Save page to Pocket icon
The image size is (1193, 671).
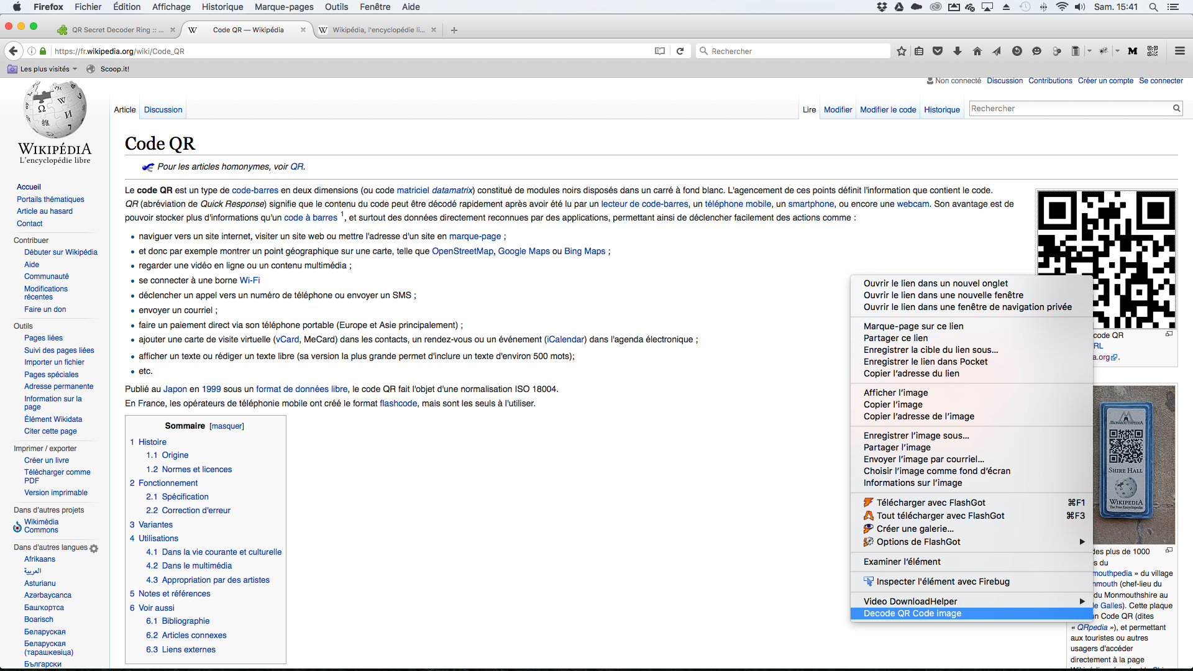coord(938,51)
